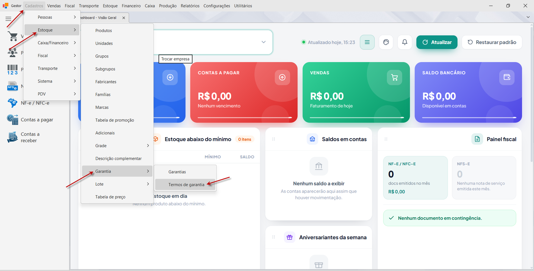Click the Restaurar padrão button
The height and width of the screenshot is (271, 534).
(492, 42)
